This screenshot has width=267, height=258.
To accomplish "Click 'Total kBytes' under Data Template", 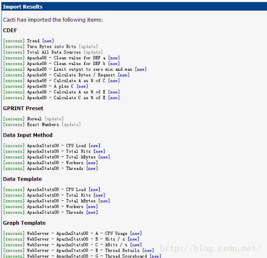I will (80, 201).
